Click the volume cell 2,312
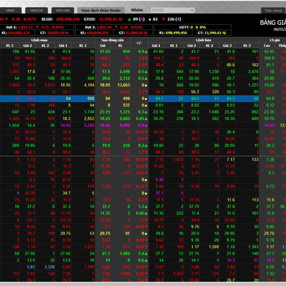This screenshot has height=286, width=286. pyautogui.click(x=125, y=79)
